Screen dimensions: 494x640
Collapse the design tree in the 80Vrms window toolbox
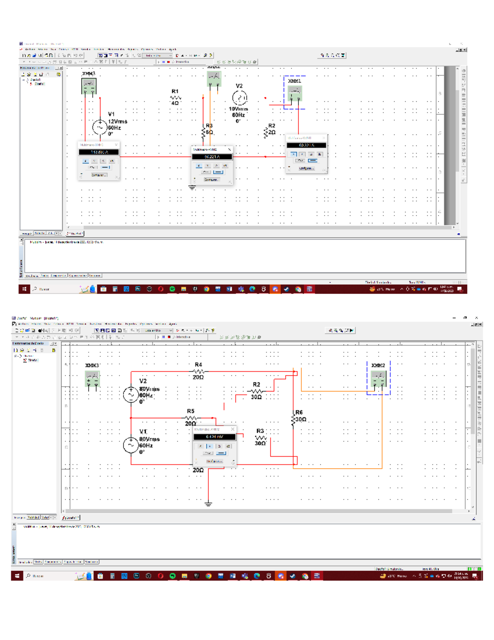15,356
